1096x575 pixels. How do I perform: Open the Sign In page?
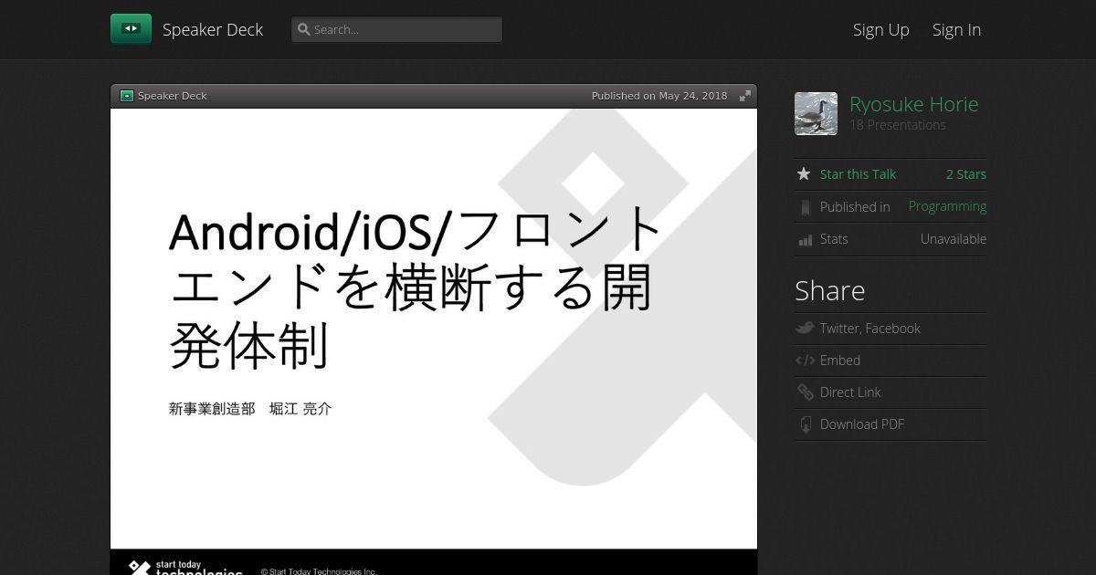click(x=956, y=29)
